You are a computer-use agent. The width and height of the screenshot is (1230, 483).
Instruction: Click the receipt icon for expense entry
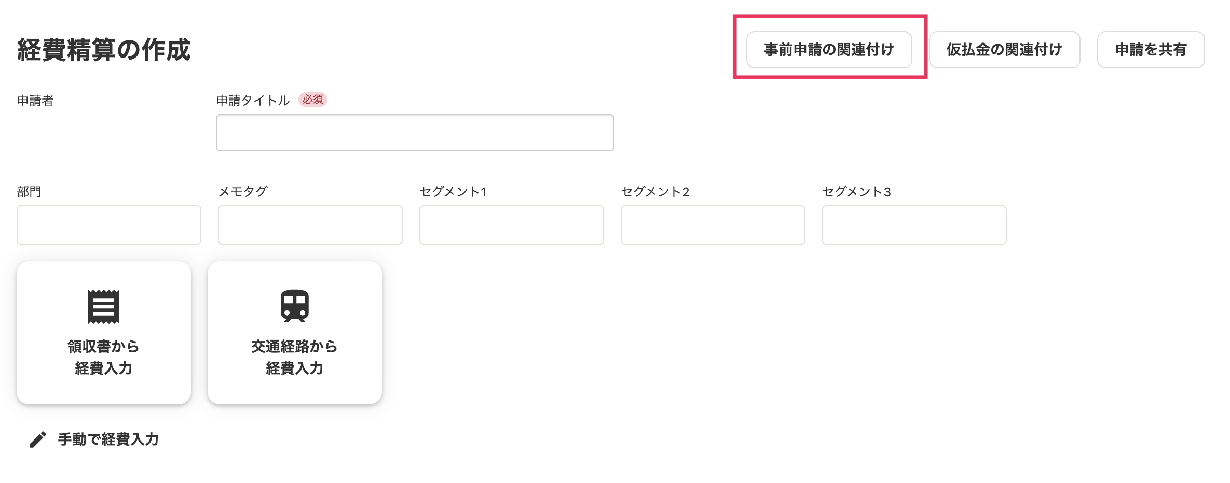[x=104, y=306]
